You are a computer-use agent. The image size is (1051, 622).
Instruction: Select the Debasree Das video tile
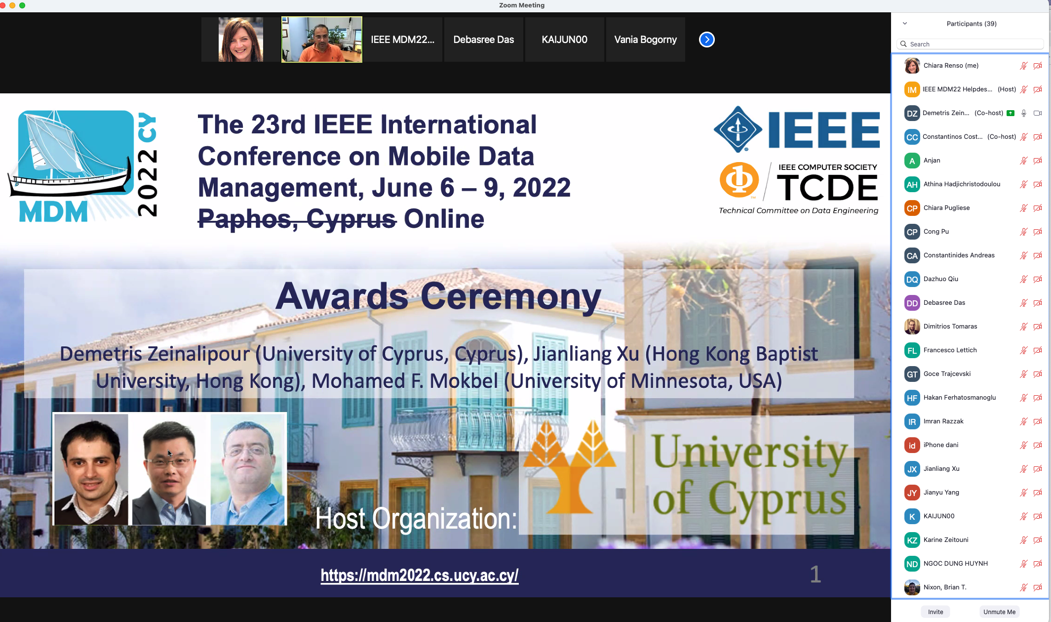[483, 40]
